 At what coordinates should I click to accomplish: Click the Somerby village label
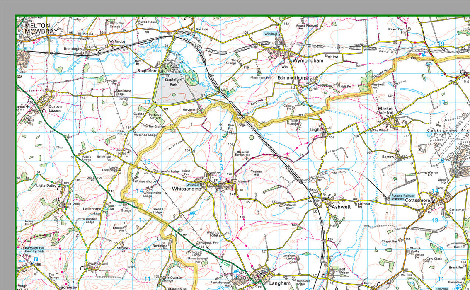tap(69, 287)
